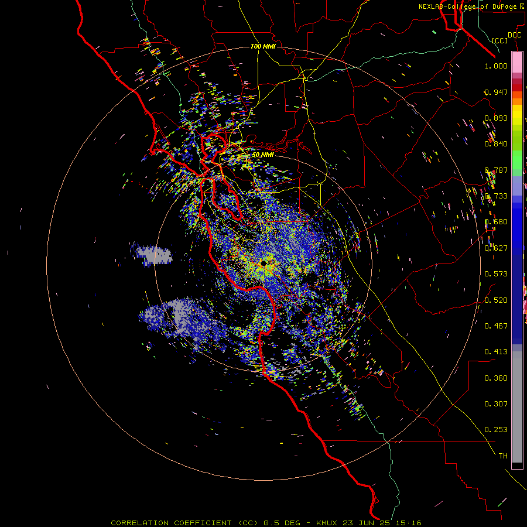Select the 0.520 scale value

pos(496,300)
